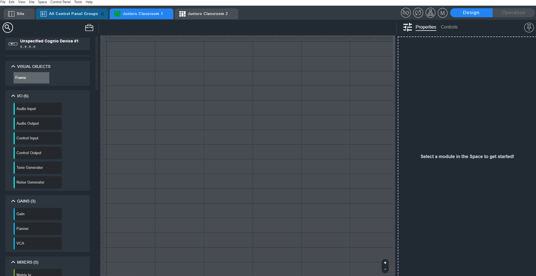This screenshot has height=276, width=536.
Task: Click the Juniors Classroom 1 grid icon
Action: pos(117,14)
